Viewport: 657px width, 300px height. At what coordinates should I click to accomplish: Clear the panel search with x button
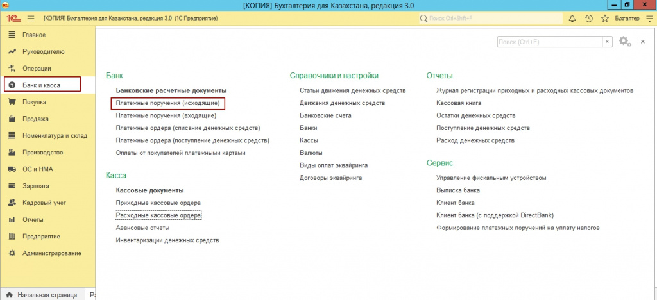pos(607,42)
